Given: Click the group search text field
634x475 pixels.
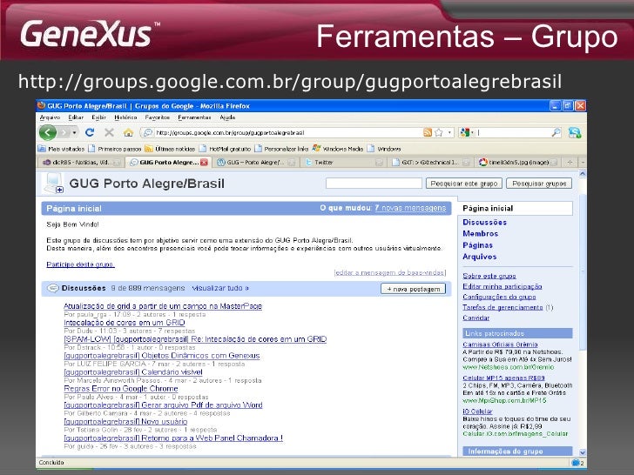Looking at the screenshot, I should tap(374, 184).
